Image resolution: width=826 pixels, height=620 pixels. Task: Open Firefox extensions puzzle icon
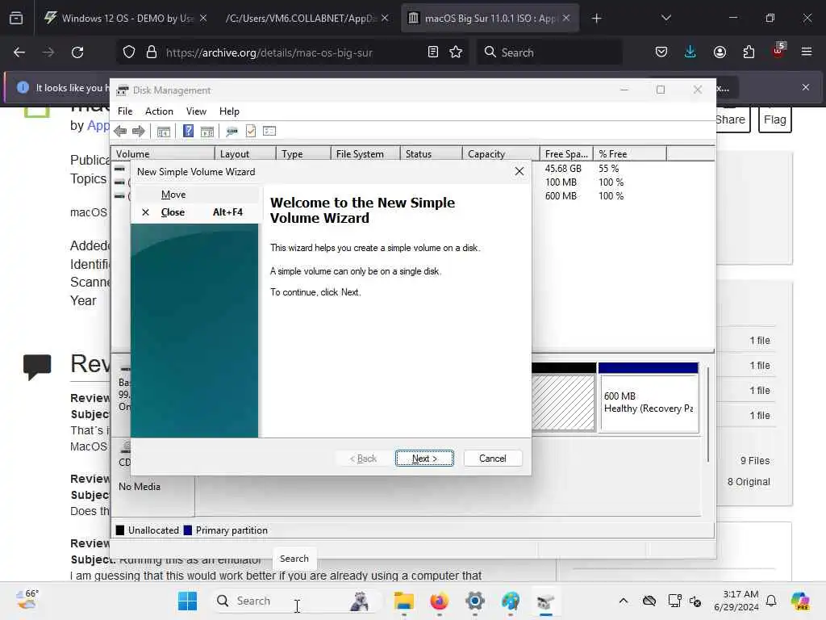749,52
